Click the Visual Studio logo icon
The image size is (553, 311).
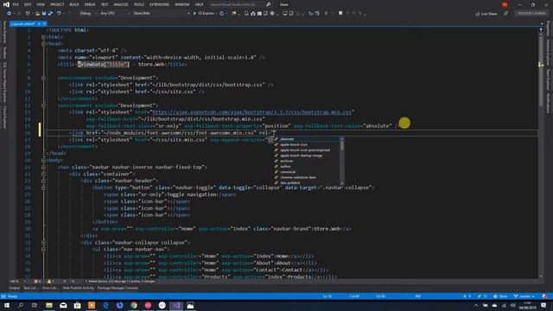point(6,4)
